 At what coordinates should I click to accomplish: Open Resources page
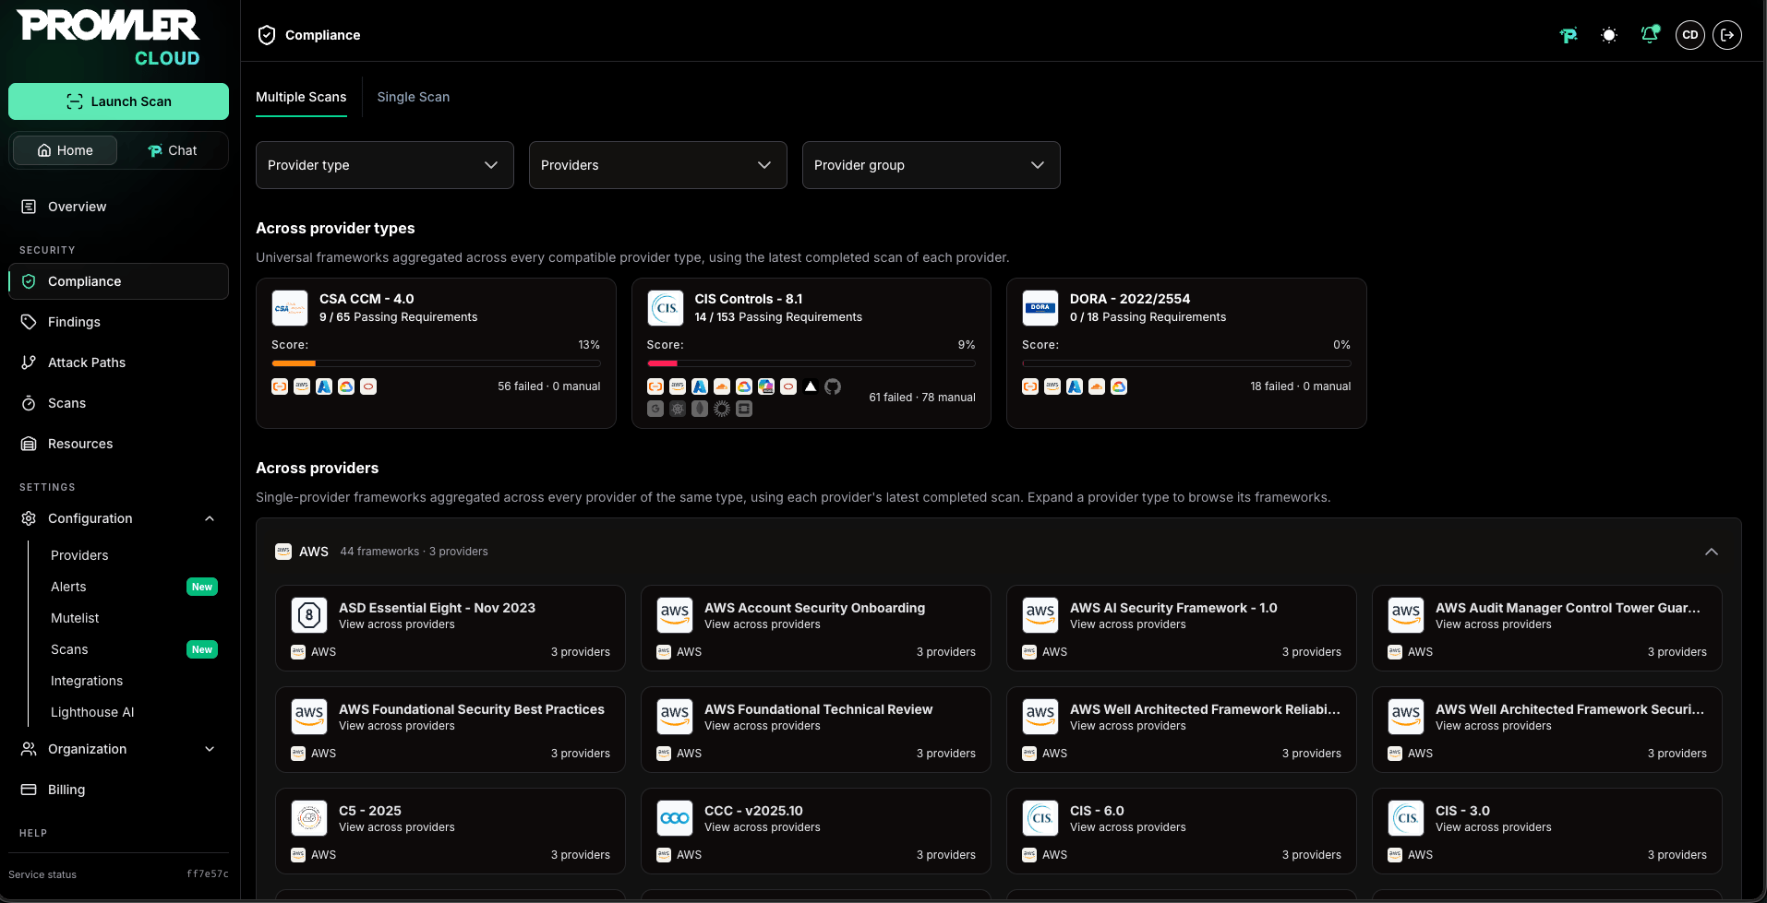pos(118,444)
